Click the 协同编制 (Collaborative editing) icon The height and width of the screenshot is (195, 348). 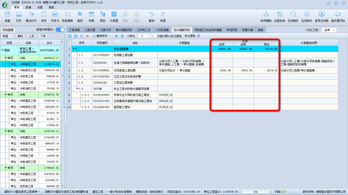(266, 17)
